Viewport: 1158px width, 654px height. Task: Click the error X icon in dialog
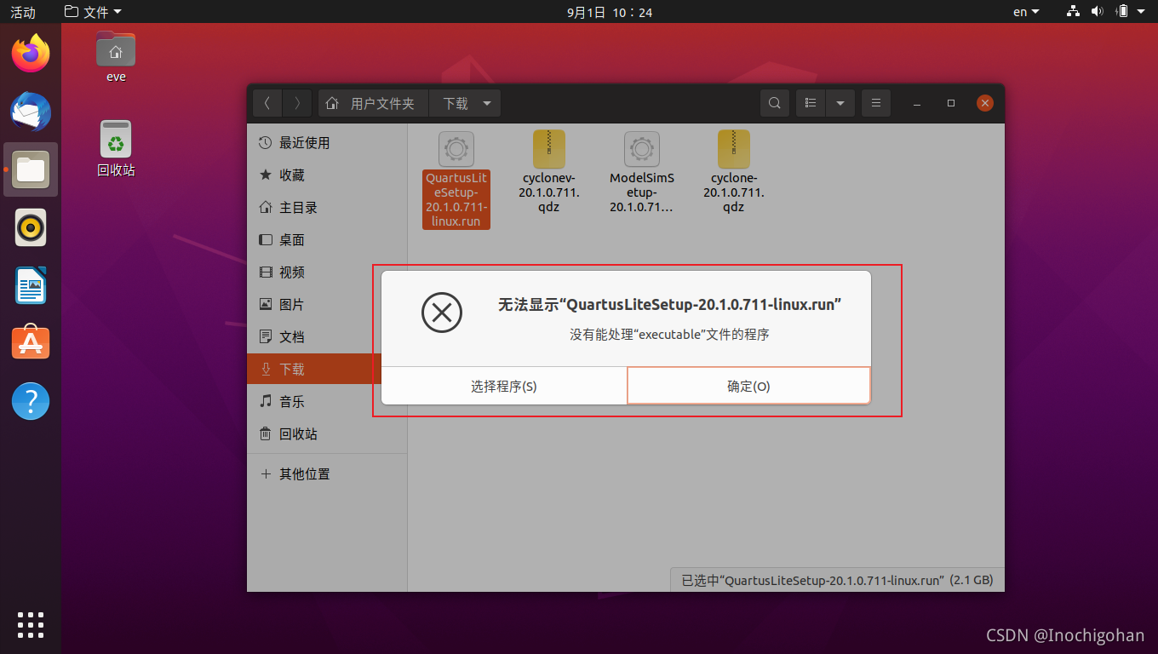tap(442, 313)
